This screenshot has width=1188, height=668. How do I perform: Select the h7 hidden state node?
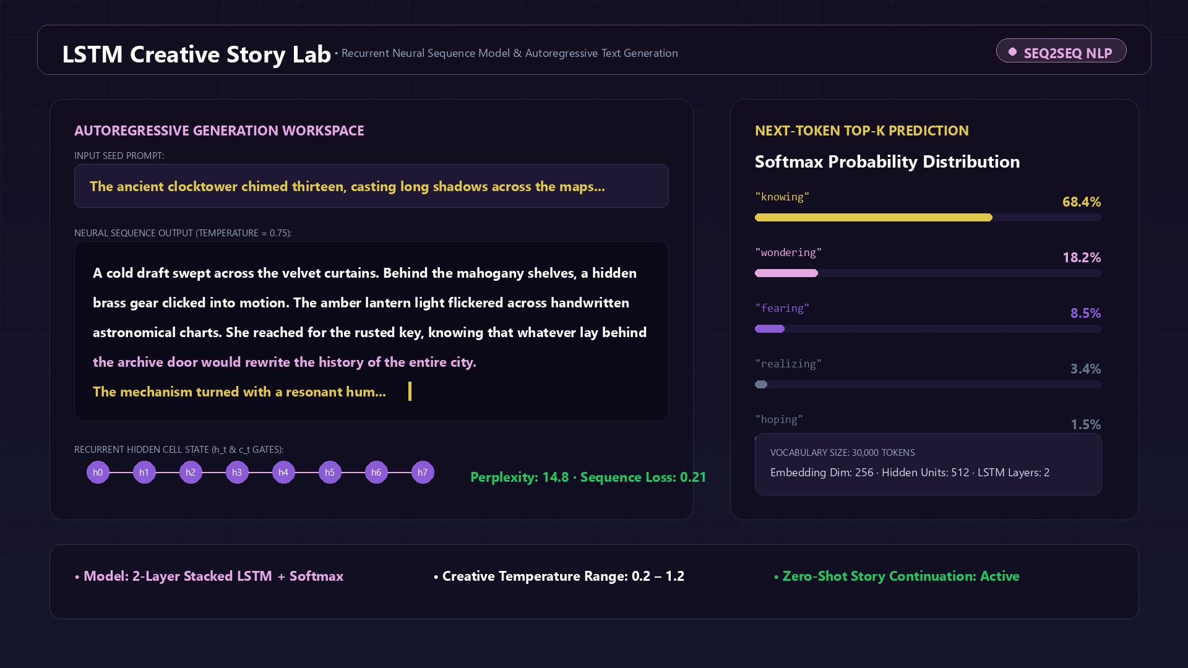[423, 472]
